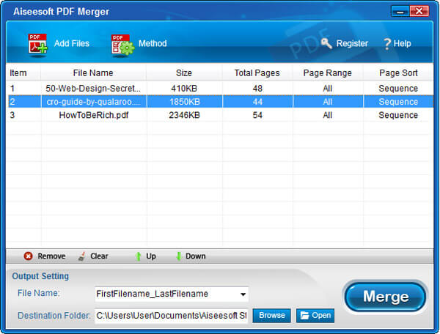Click Sequence in the 50-Web-Design-Secret row
The width and height of the screenshot is (440, 334).
pyautogui.click(x=398, y=89)
